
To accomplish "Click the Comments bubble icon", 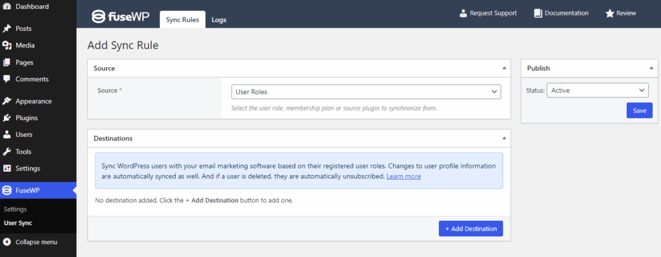I will 6,79.
